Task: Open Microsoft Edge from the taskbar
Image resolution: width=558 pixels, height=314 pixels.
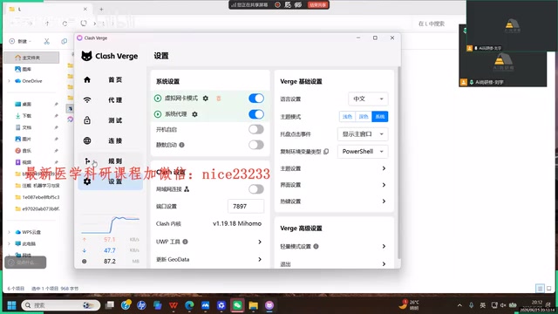Action: point(189,305)
